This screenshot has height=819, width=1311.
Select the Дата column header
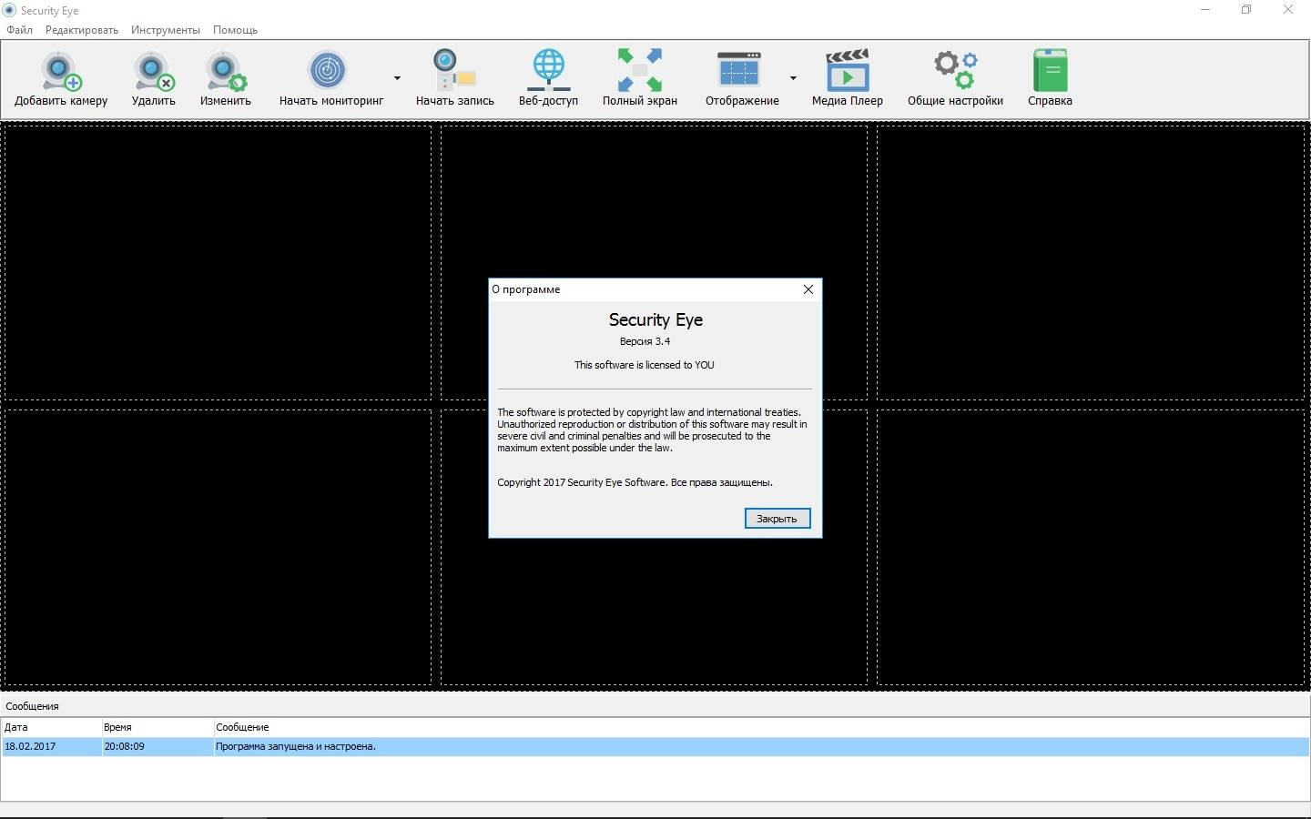pyautogui.click(x=52, y=727)
